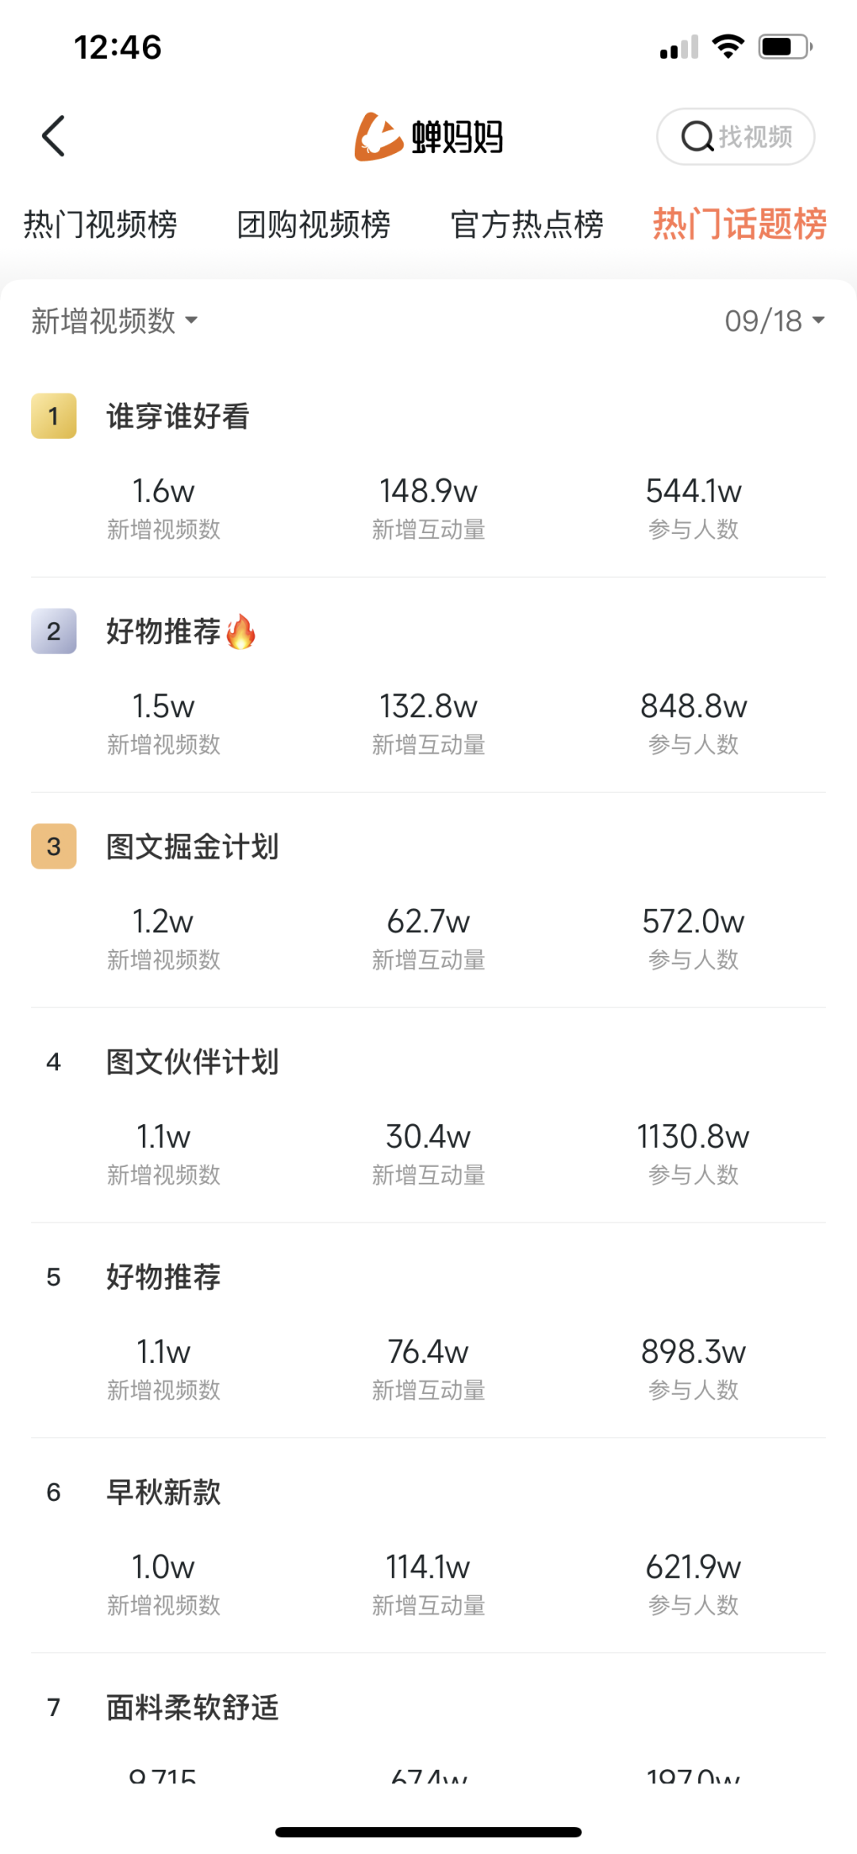
Task: Open the 新增视频数 sort dropdown
Action: coord(114,321)
